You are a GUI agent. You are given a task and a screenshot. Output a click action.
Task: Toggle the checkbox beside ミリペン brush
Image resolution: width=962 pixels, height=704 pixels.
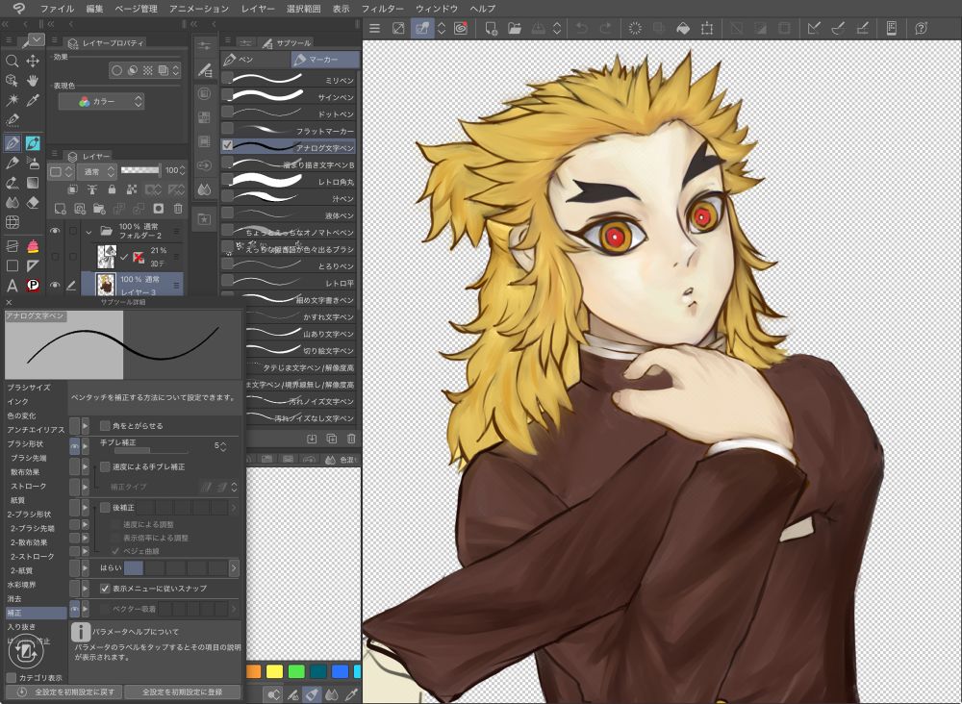(228, 78)
